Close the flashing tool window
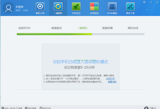This screenshot has width=160, height=109. click(157, 2)
